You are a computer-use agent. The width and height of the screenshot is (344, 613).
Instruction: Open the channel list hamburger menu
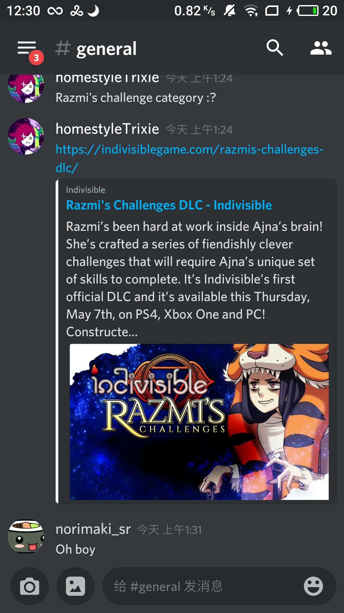click(x=27, y=48)
